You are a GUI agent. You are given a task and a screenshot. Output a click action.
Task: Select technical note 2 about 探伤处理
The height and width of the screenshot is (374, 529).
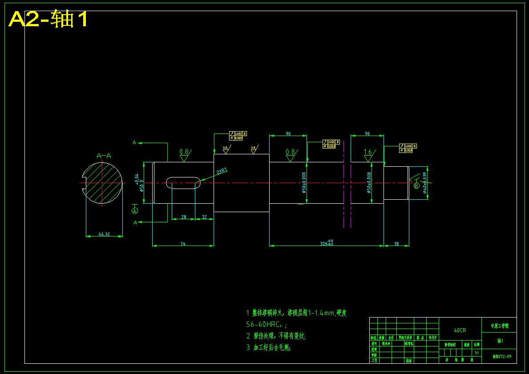[276, 336]
